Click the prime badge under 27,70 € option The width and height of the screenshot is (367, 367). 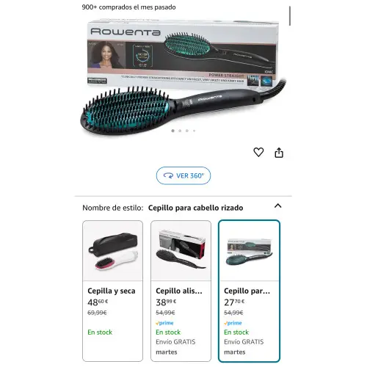pyautogui.click(x=233, y=323)
